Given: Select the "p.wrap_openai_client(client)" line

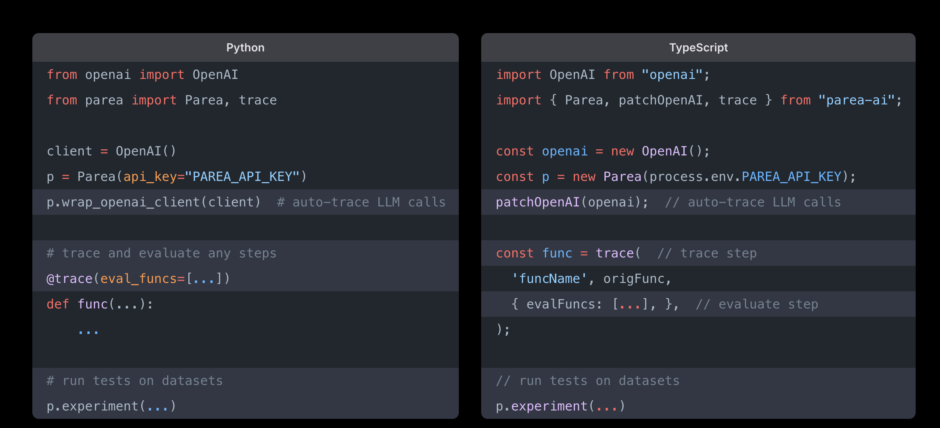Looking at the screenshot, I should (x=245, y=202).
